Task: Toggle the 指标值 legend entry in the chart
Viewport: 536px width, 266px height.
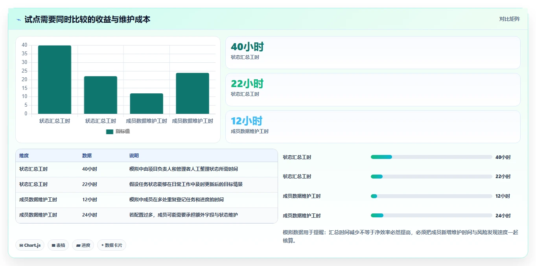Action: [118, 131]
